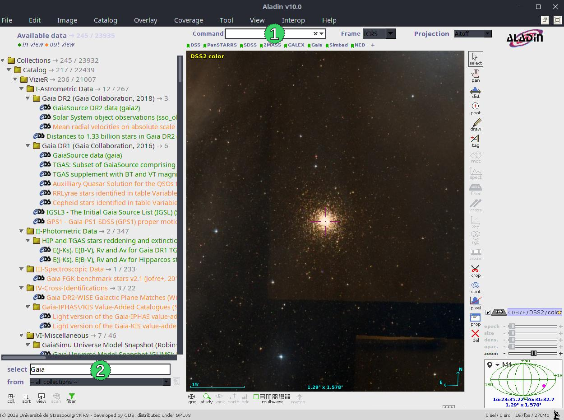Load the NED bookmark
Screen dimensions: 564x420
(x=358, y=45)
